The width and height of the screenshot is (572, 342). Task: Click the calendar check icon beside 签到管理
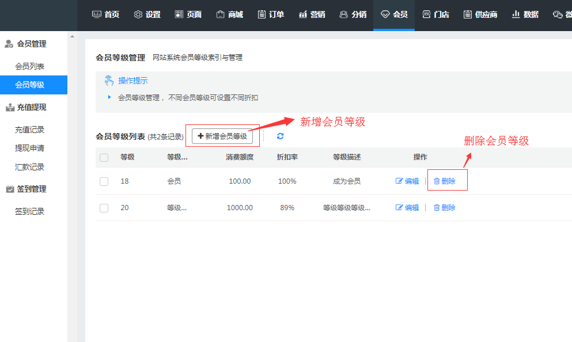coord(10,189)
